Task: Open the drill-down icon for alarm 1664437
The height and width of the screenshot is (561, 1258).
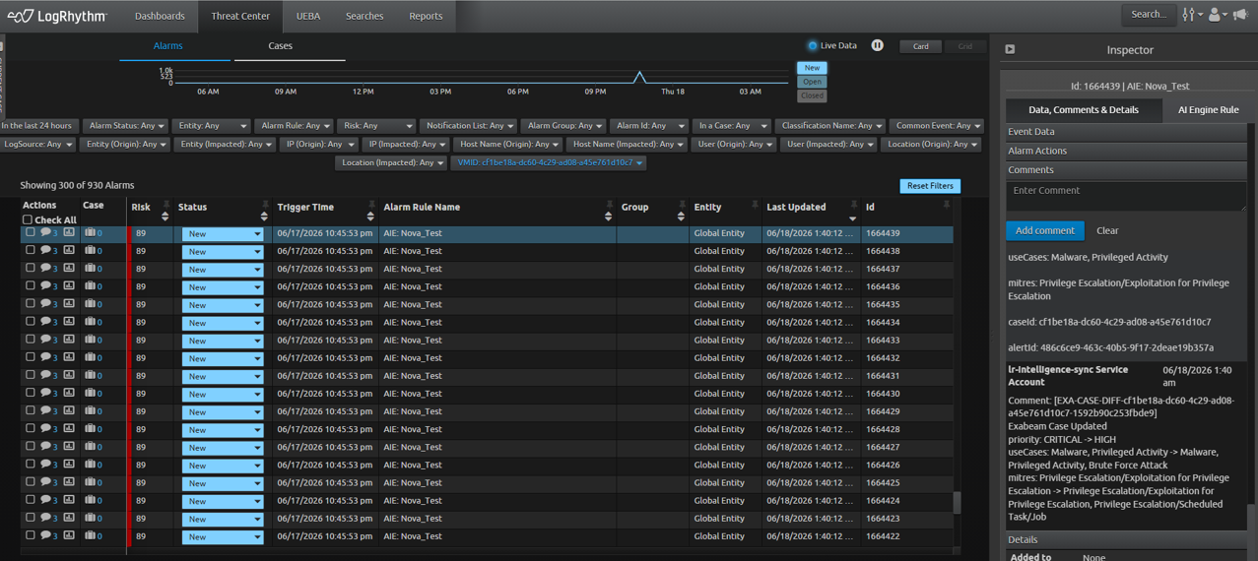Action: 69,269
